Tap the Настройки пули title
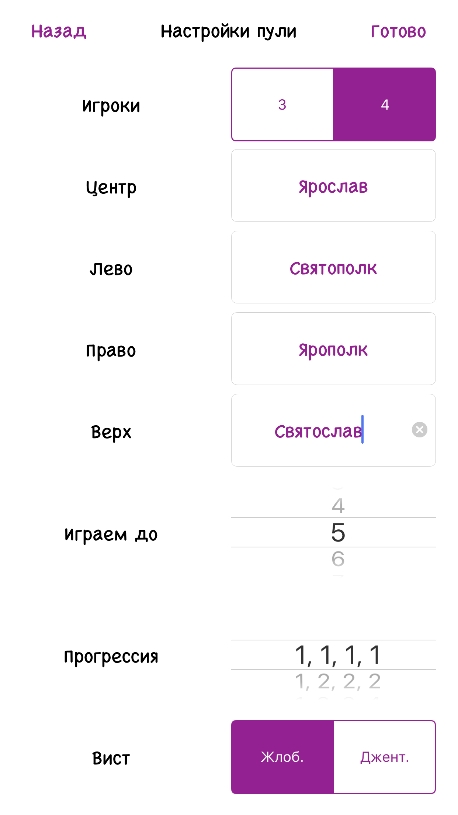Image resolution: width=458 pixels, height=815 pixels. [229, 31]
